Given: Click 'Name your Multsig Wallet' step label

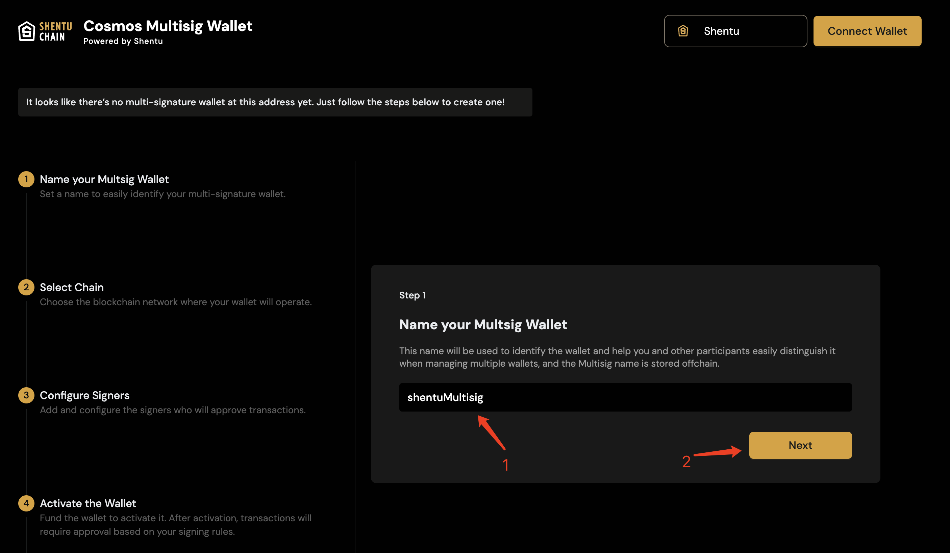Looking at the screenshot, I should (104, 179).
